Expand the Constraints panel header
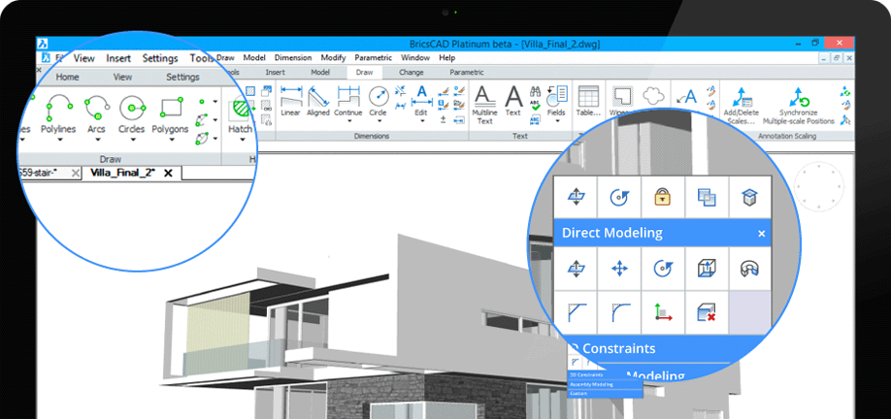Viewport: 891px width, 419px height. click(662, 348)
